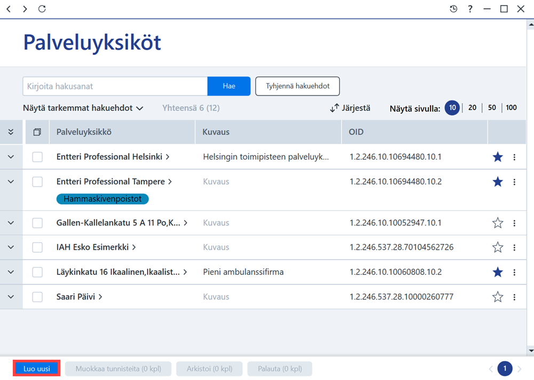Go back with the left arrow
The width and height of the screenshot is (534, 380).
tap(9, 9)
